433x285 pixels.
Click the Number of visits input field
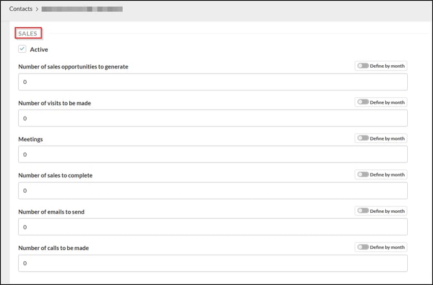click(x=213, y=118)
